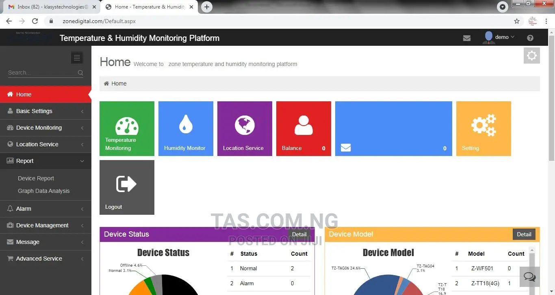555x295 pixels.
Task: Open the demo user dropdown
Action: coord(499,37)
